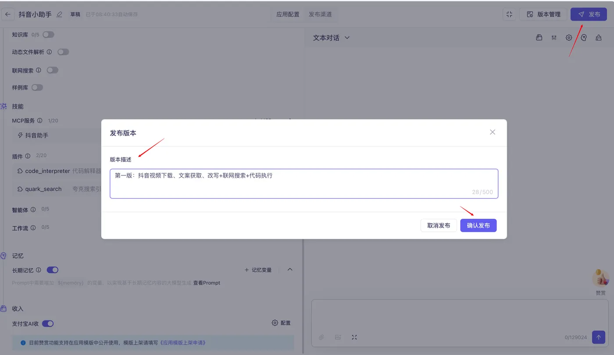Select the quark_search plugin row
The width and height of the screenshot is (614, 355).
(x=57, y=189)
